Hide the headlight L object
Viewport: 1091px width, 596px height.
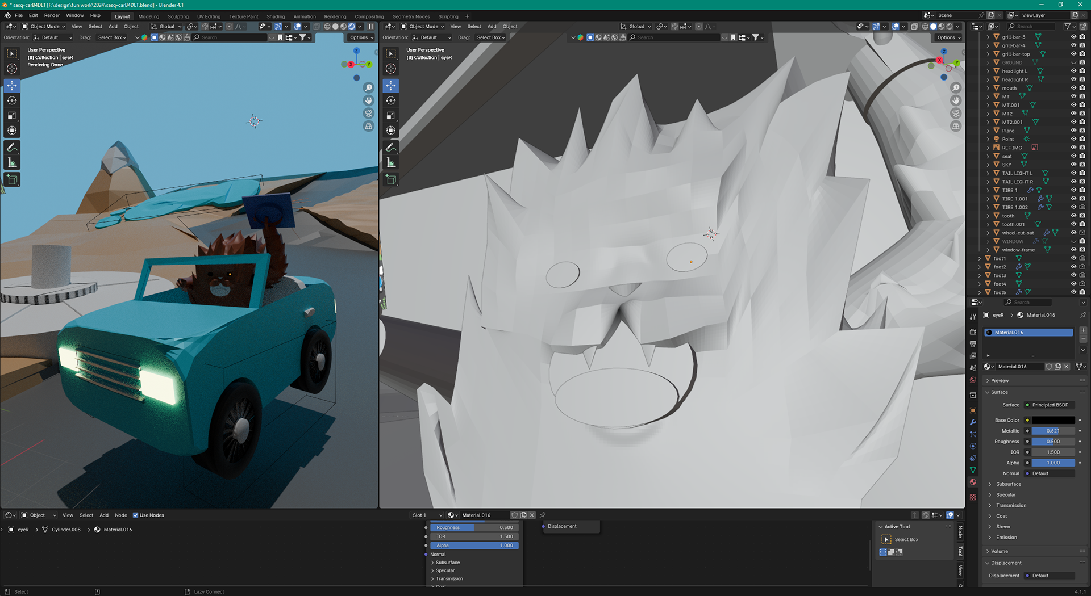tap(1073, 71)
